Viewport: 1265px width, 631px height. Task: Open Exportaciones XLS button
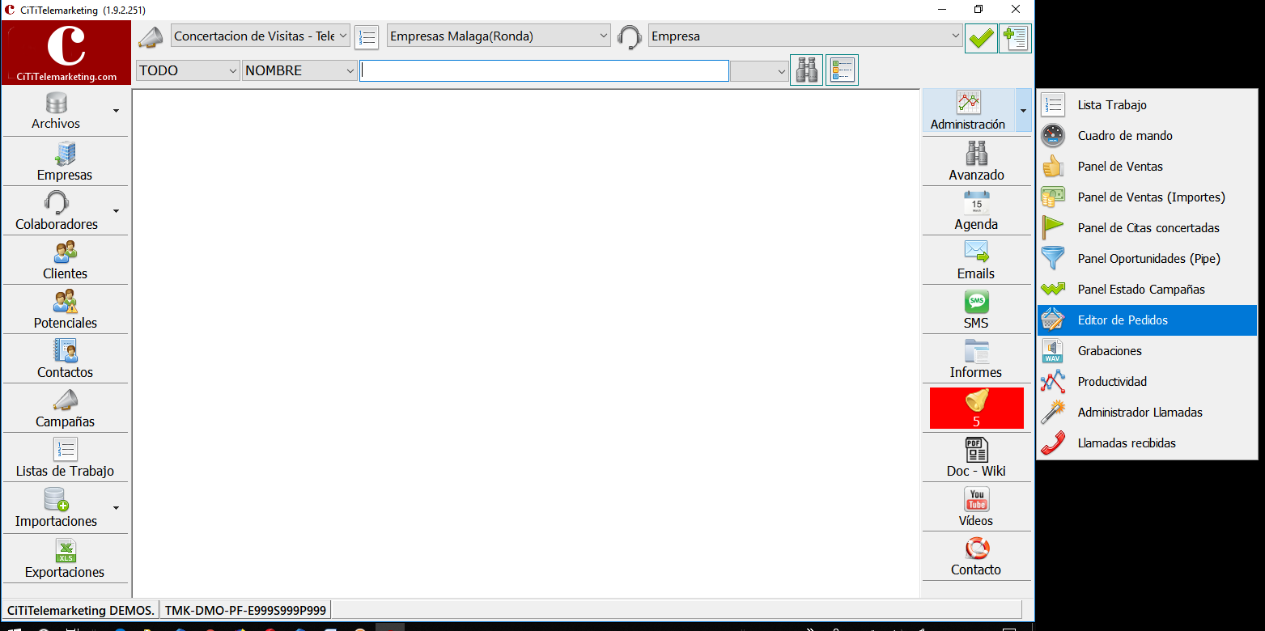[65, 558]
